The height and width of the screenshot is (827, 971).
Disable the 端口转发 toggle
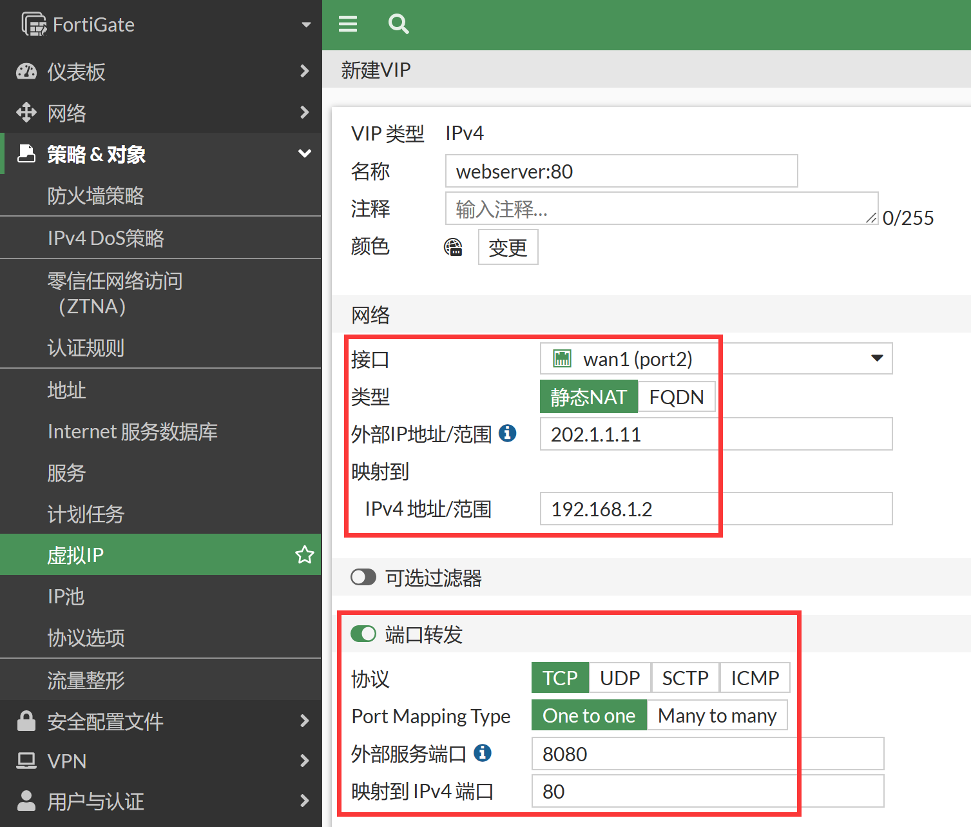pyautogui.click(x=363, y=634)
